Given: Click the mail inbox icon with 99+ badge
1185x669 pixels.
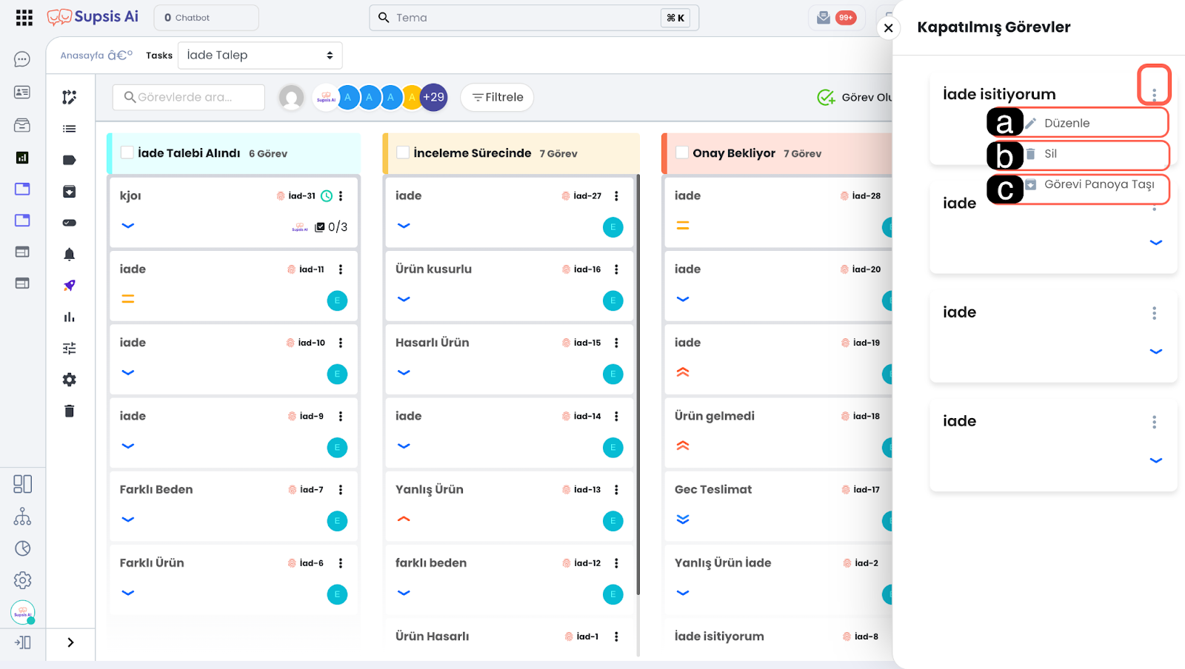Looking at the screenshot, I should tap(824, 18).
